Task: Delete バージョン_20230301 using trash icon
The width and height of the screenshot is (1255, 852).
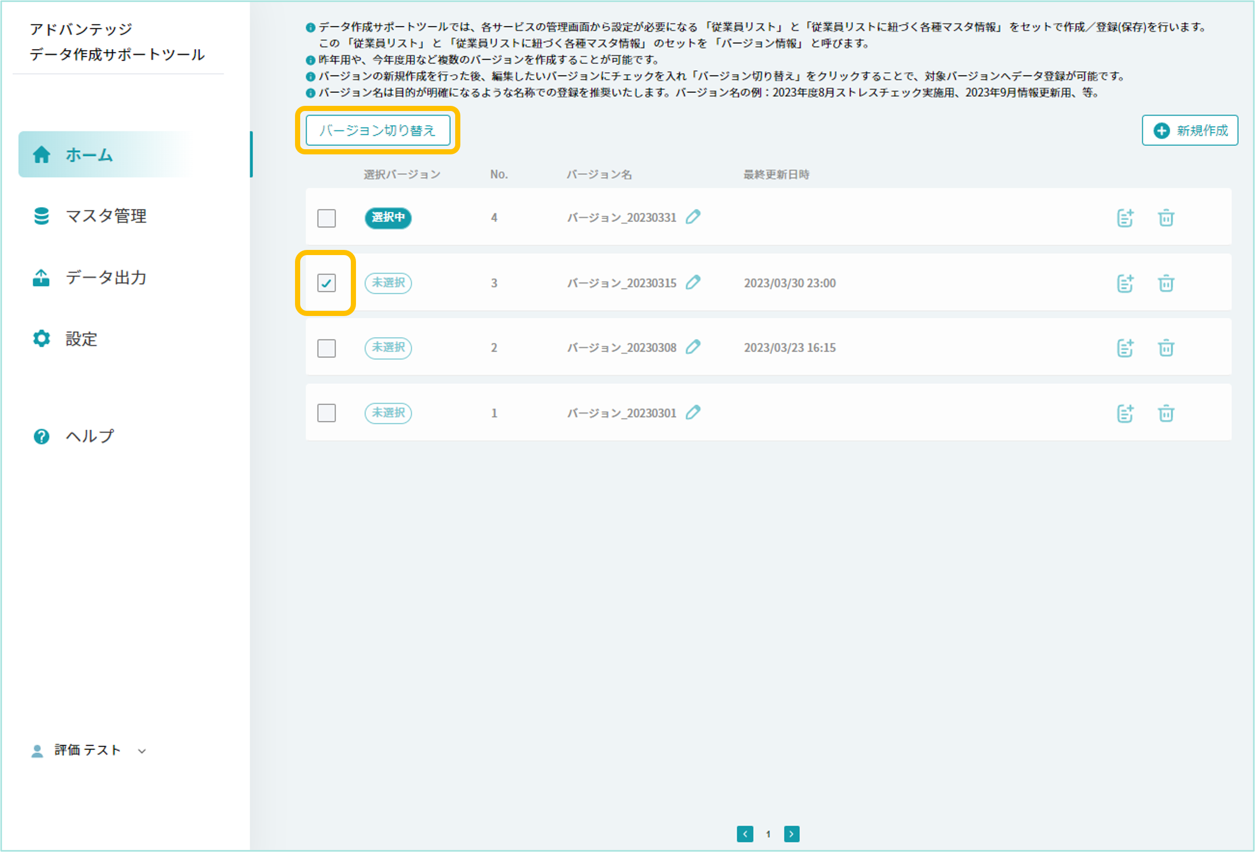Action: coord(1167,413)
